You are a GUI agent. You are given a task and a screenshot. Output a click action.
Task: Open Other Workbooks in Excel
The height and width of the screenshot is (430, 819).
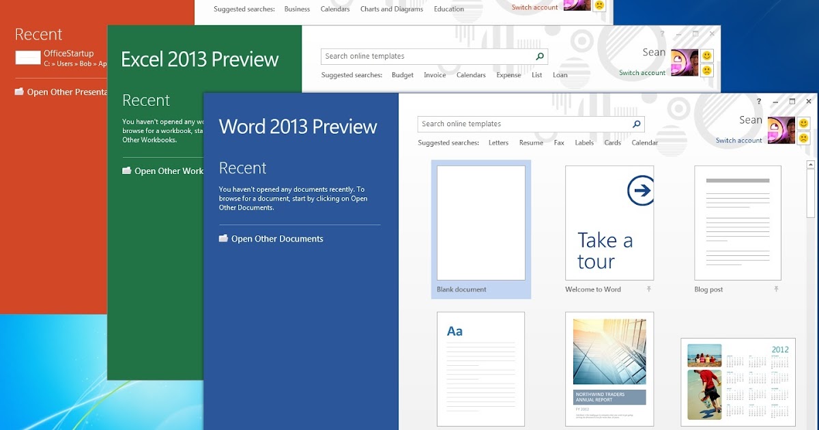pyautogui.click(x=162, y=171)
